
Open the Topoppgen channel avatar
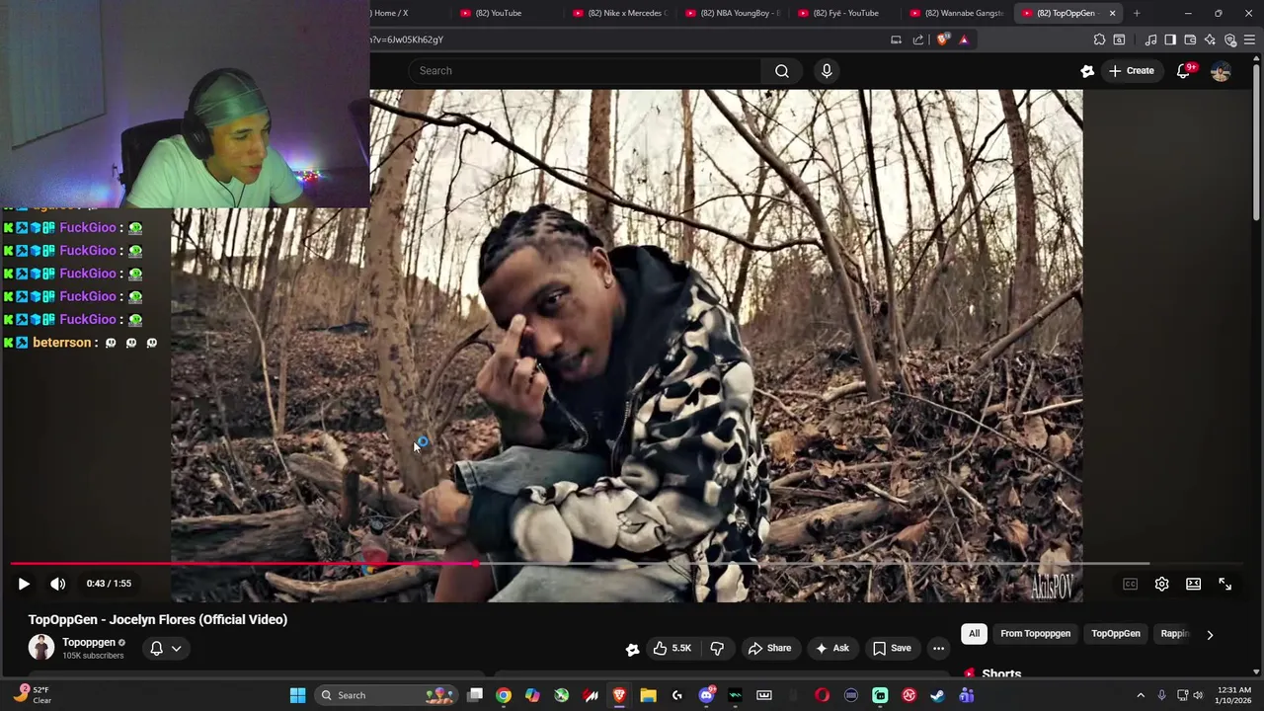41,648
